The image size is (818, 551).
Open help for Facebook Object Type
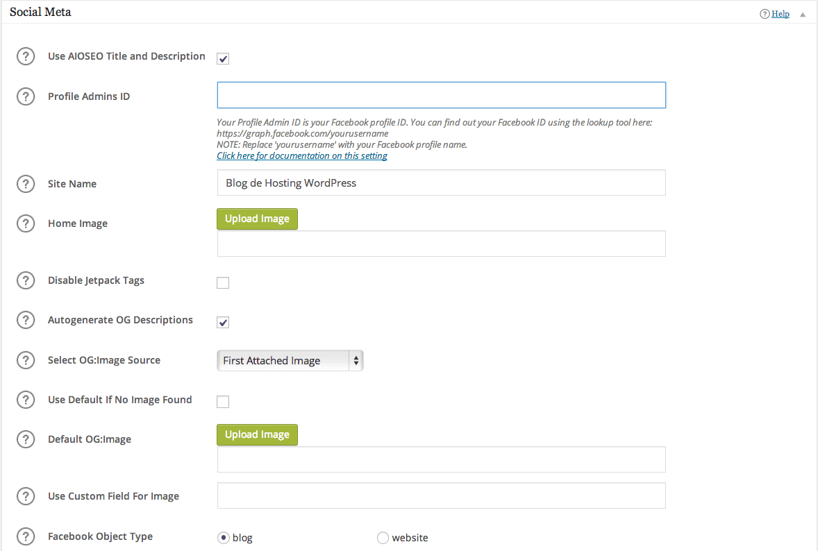[x=26, y=536]
